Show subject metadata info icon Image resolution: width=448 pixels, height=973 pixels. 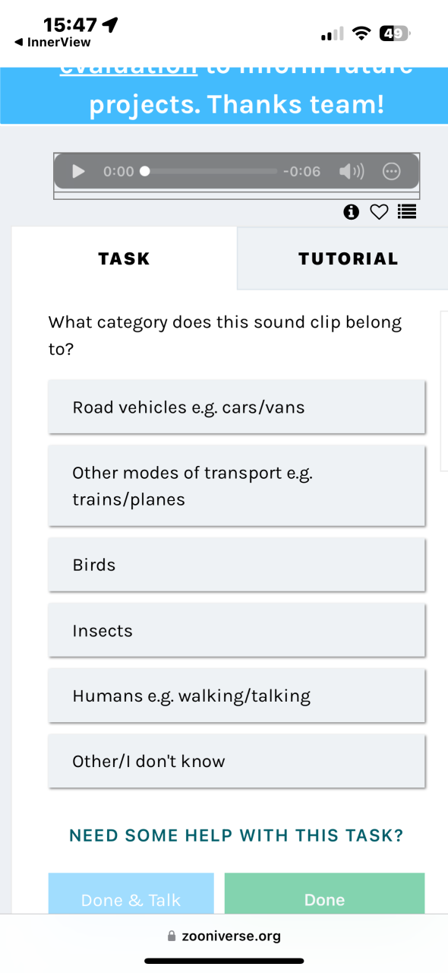[x=351, y=212]
